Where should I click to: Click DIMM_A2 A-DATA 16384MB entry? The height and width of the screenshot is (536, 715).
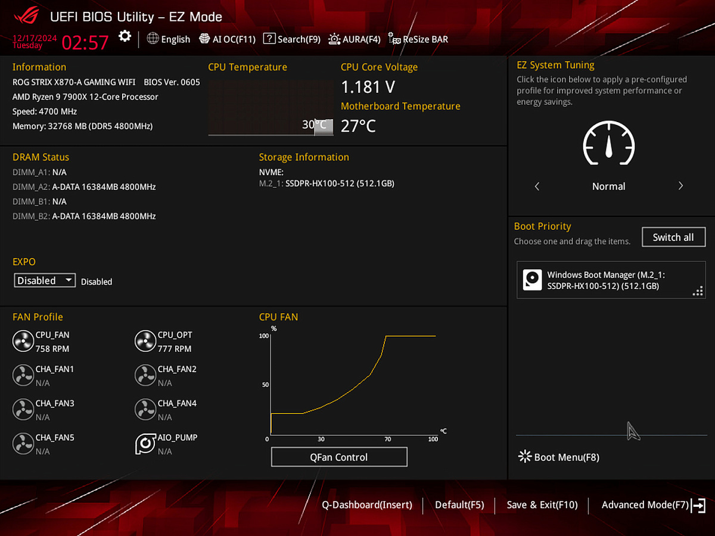coord(84,186)
